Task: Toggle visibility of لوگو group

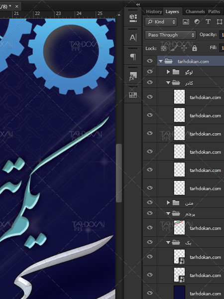Action: point(150,71)
